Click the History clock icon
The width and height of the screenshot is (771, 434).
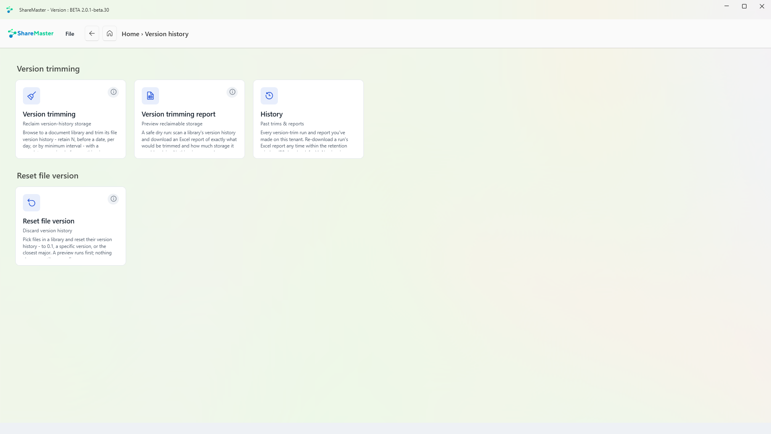[269, 96]
